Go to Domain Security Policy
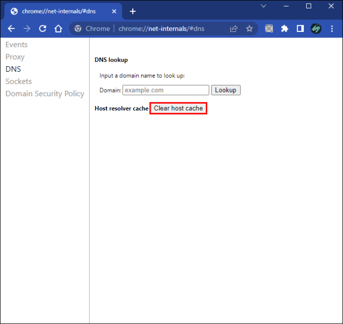Image resolution: width=343 pixels, height=324 pixels. pos(45,94)
